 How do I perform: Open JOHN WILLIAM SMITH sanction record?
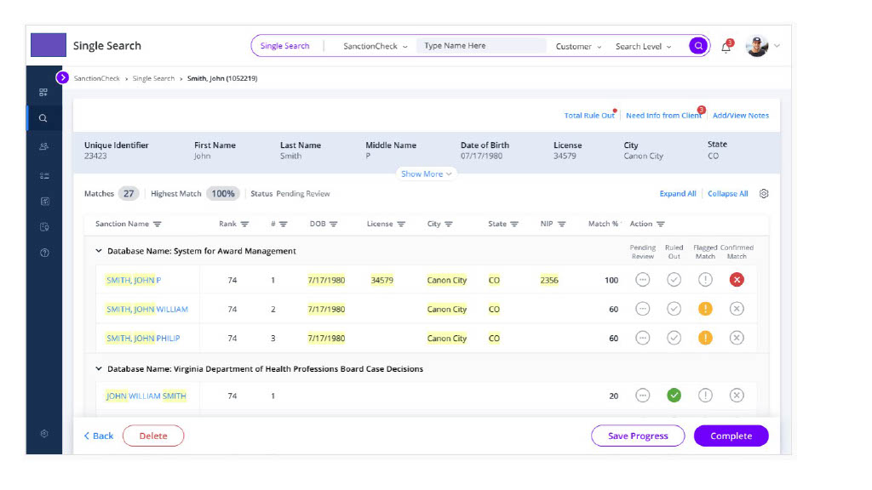146,396
